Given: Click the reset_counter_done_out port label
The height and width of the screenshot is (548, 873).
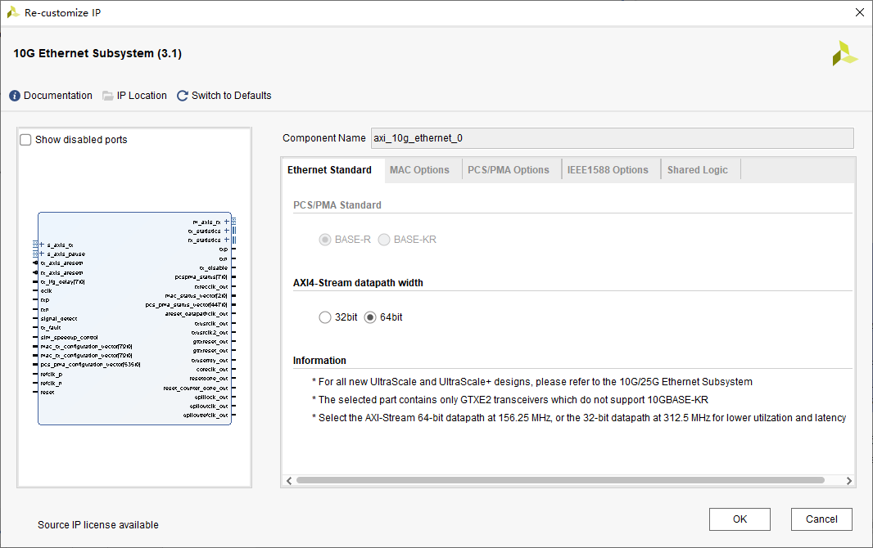Looking at the screenshot, I should pos(196,388).
